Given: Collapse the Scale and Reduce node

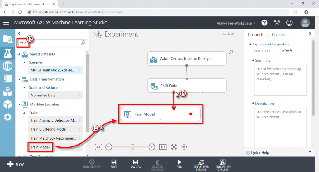Looking at the screenshot, I should click(x=24, y=87).
